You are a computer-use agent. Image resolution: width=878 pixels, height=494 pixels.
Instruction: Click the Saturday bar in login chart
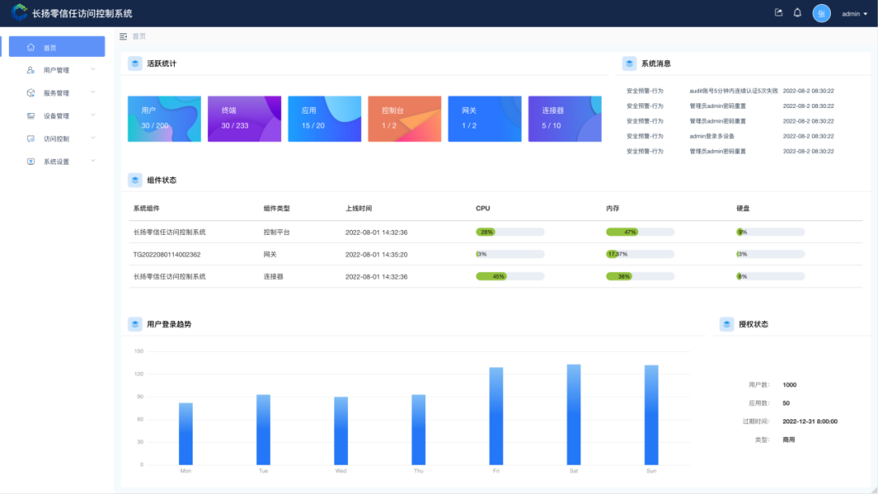coord(574,414)
